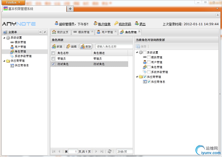Switch to the 模块管理 tab
This screenshot has height=157, width=222.
coord(83,32)
